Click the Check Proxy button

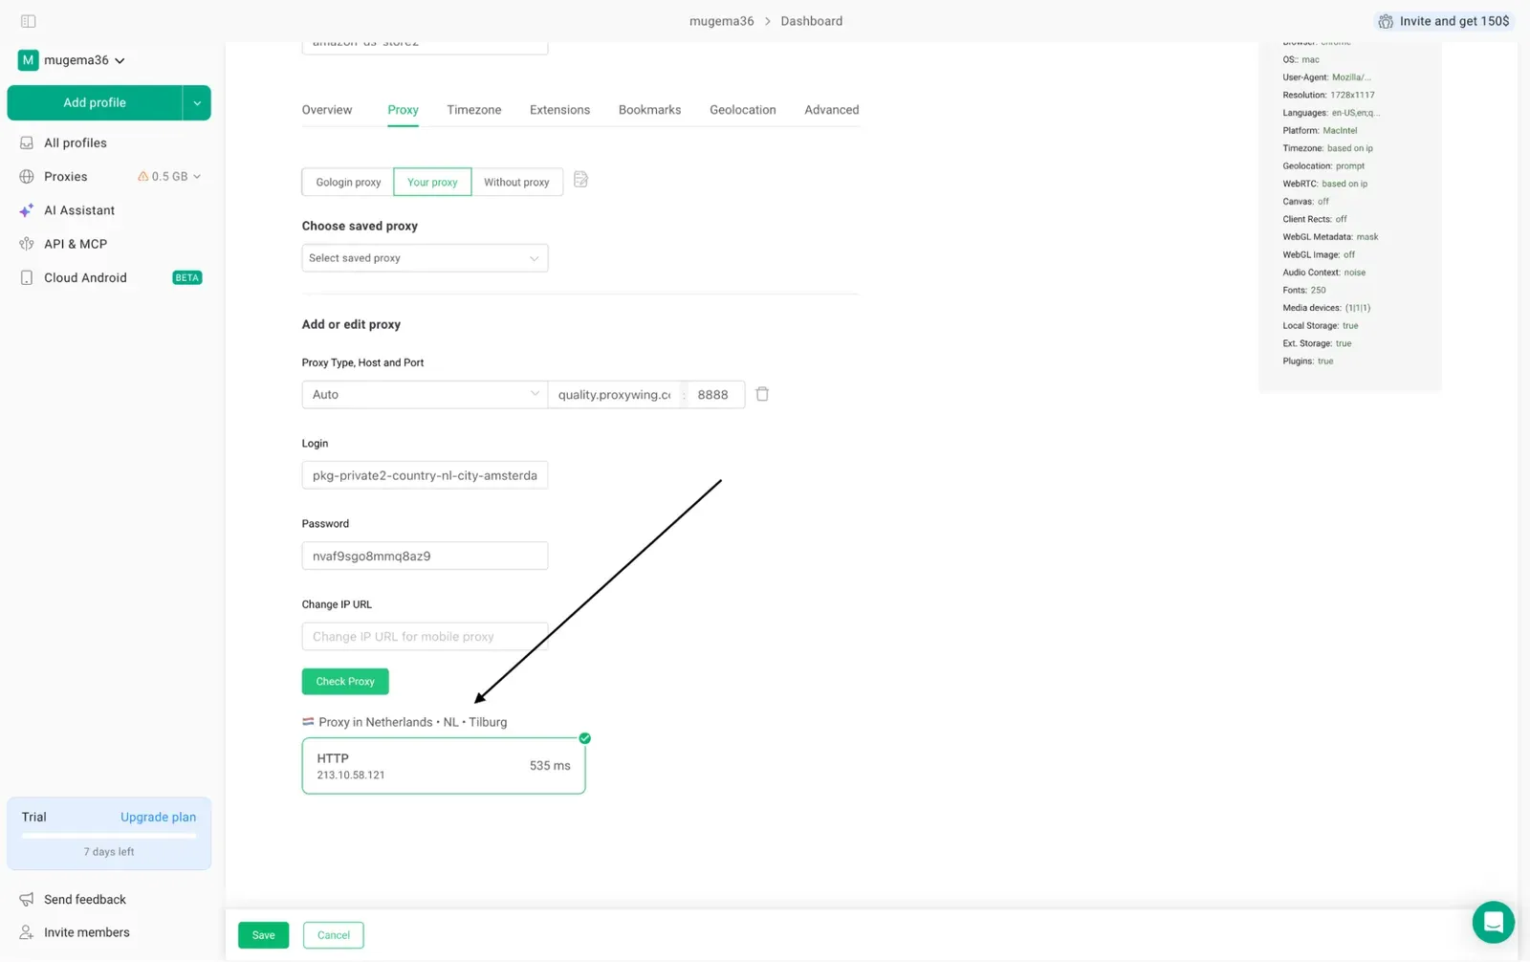345,682
